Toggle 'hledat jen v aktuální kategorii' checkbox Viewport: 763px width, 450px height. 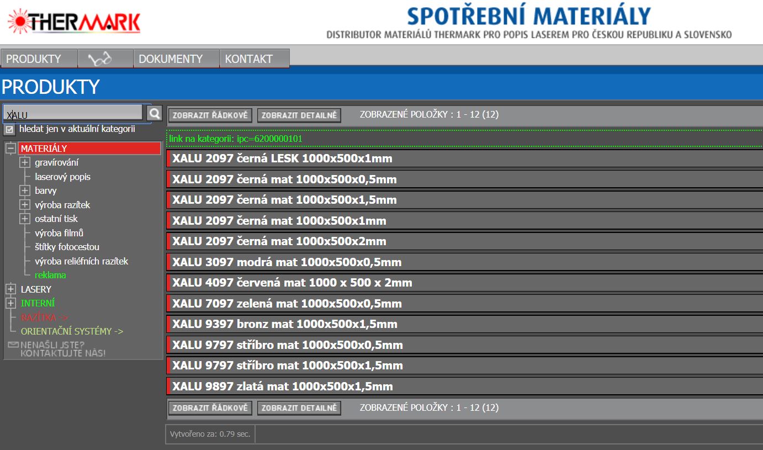pos(9,130)
